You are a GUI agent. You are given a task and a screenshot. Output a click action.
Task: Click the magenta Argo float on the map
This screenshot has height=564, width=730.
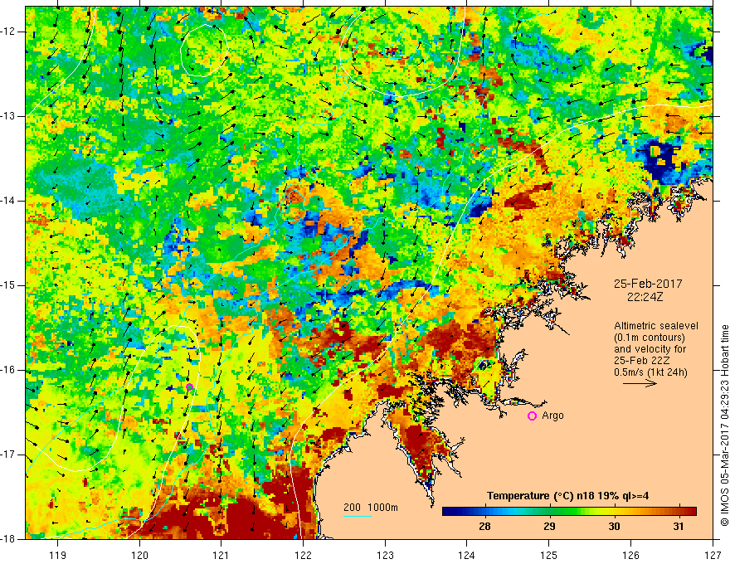[x=189, y=387]
